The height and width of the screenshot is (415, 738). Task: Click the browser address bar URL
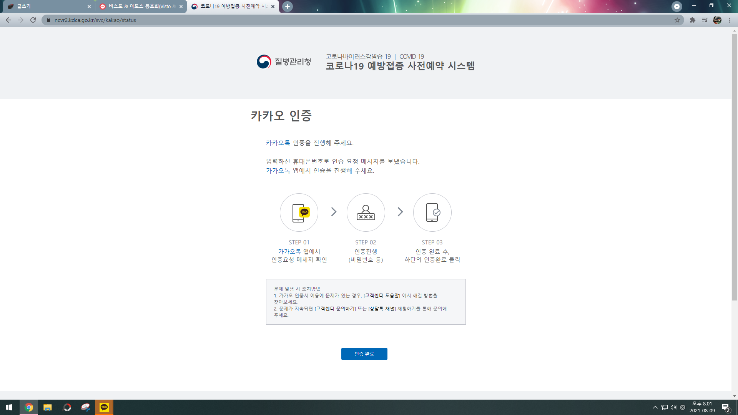coord(95,20)
